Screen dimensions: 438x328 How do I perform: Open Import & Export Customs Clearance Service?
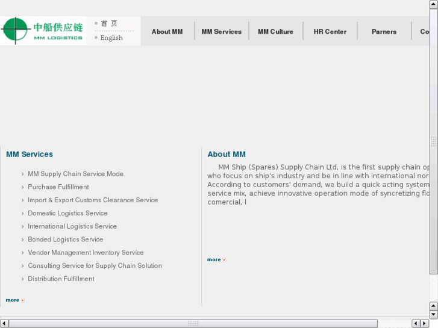[93, 200]
